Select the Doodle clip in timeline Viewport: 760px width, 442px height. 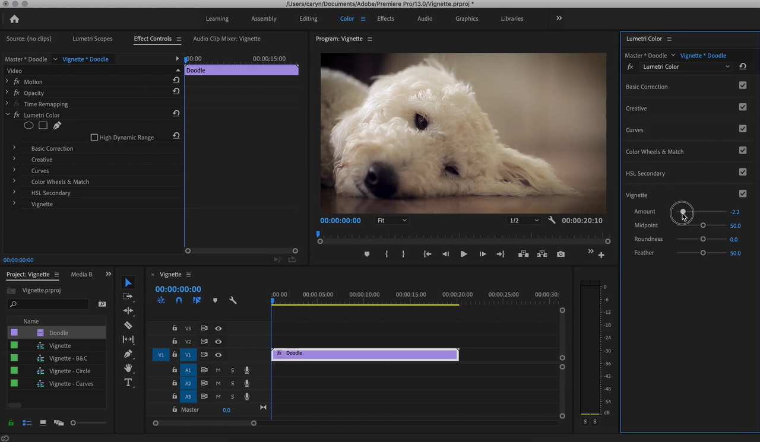pyautogui.click(x=365, y=354)
